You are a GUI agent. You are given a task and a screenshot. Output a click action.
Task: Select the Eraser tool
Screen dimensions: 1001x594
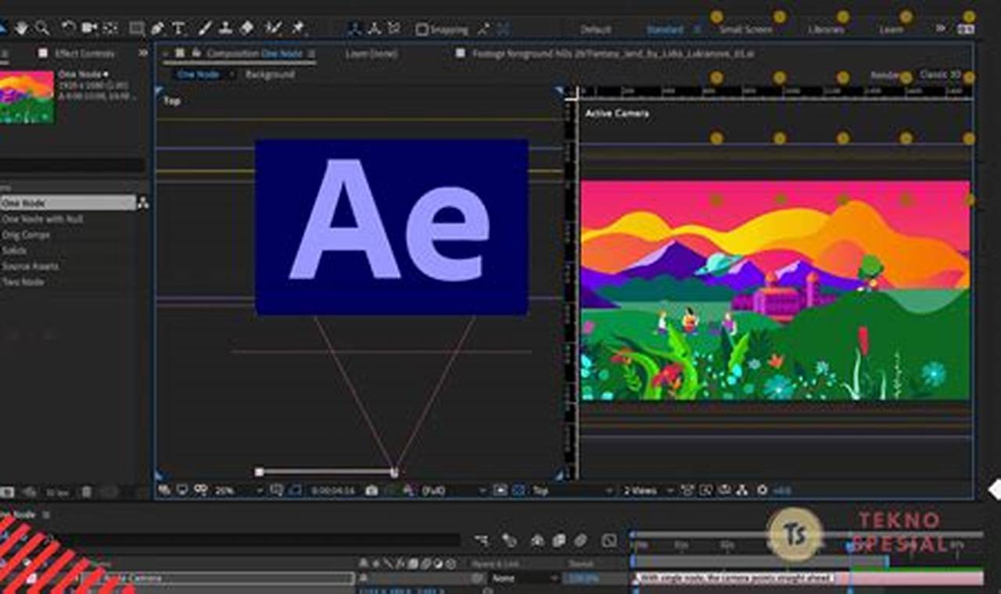[246, 28]
